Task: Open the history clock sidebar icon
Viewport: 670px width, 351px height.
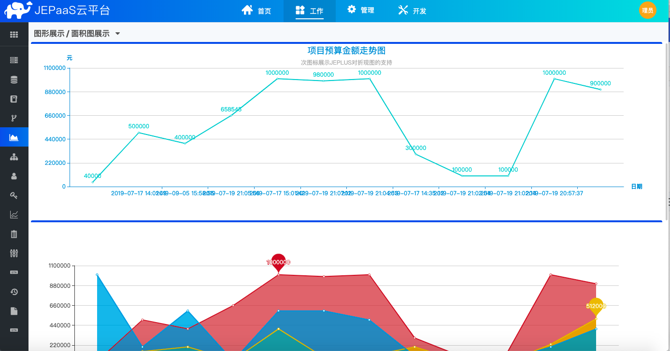Action: (14, 292)
